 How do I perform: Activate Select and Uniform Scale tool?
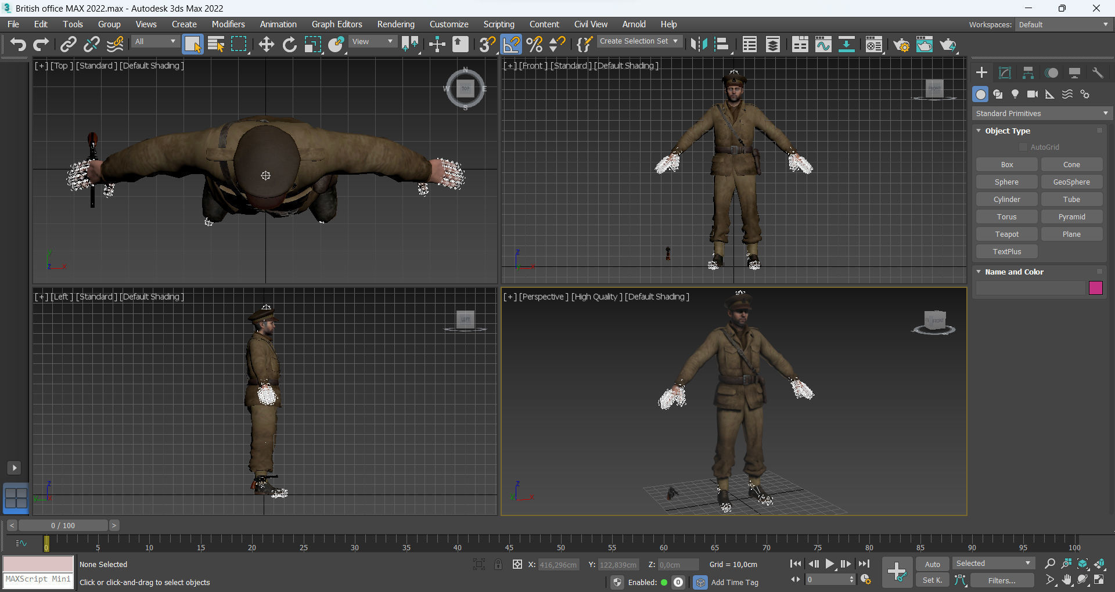313,45
